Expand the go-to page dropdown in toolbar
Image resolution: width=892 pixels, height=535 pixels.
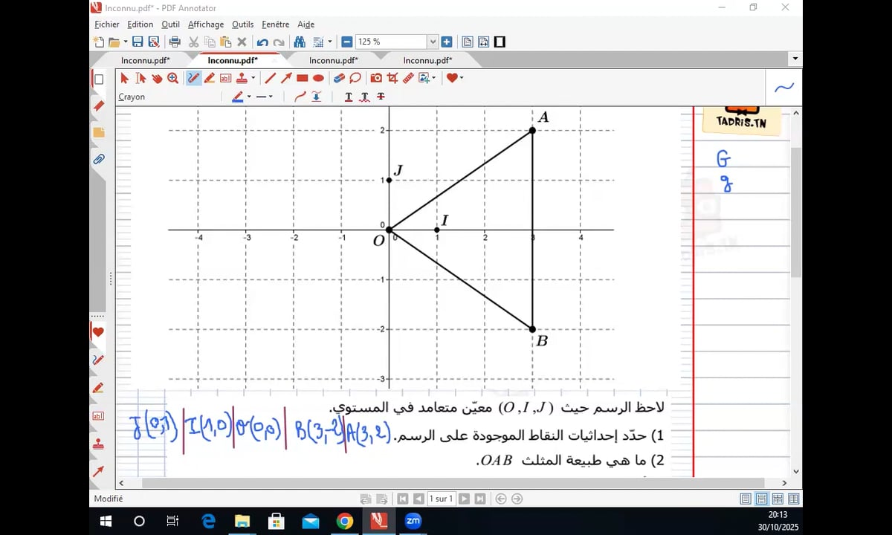(330, 42)
